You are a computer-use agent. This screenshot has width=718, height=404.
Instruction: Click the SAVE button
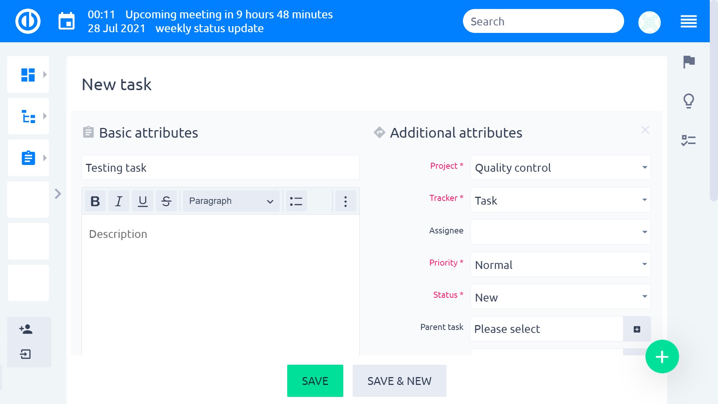315,381
